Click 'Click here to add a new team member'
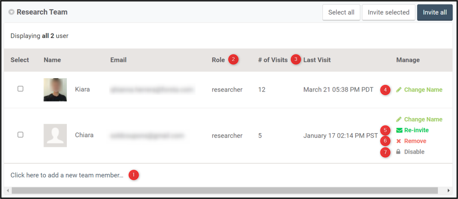This screenshot has width=458, height=199. click(x=67, y=175)
